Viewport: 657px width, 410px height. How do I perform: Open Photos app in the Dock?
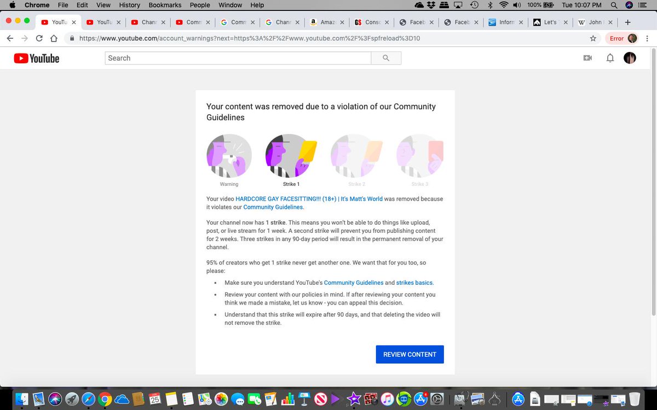pyautogui.click(x=221, y=399)
